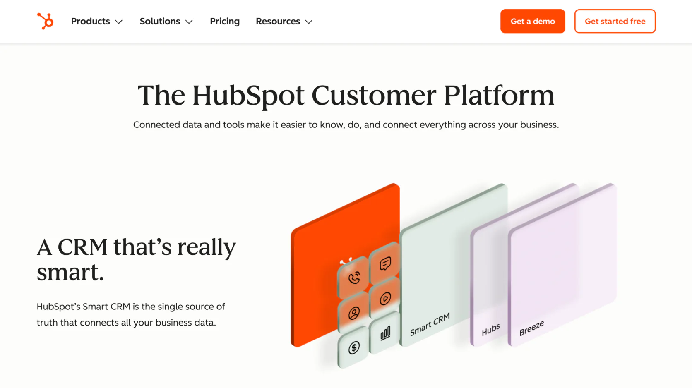Image resolution: width=692 pixels, height=388 pixels.
Task: Click the phone call icon tile
Action: pos(354,278)
